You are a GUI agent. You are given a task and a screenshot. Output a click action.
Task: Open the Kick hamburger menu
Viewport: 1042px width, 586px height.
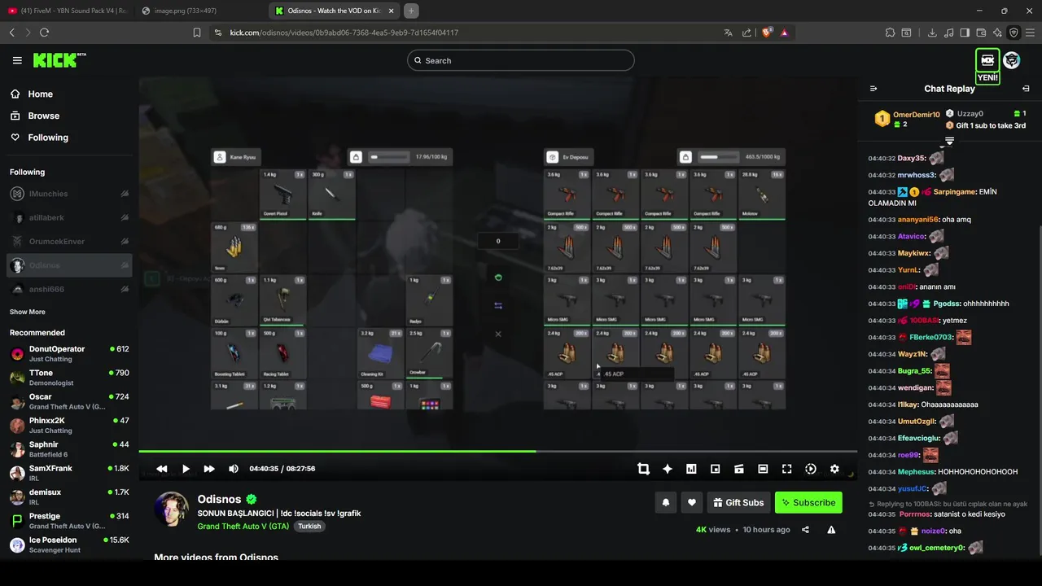(17, 60)
